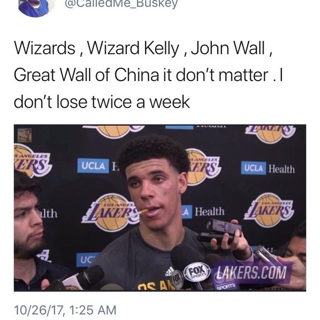Click the silver recorder at right edge

pyautogui.click(x=266, y=255)
